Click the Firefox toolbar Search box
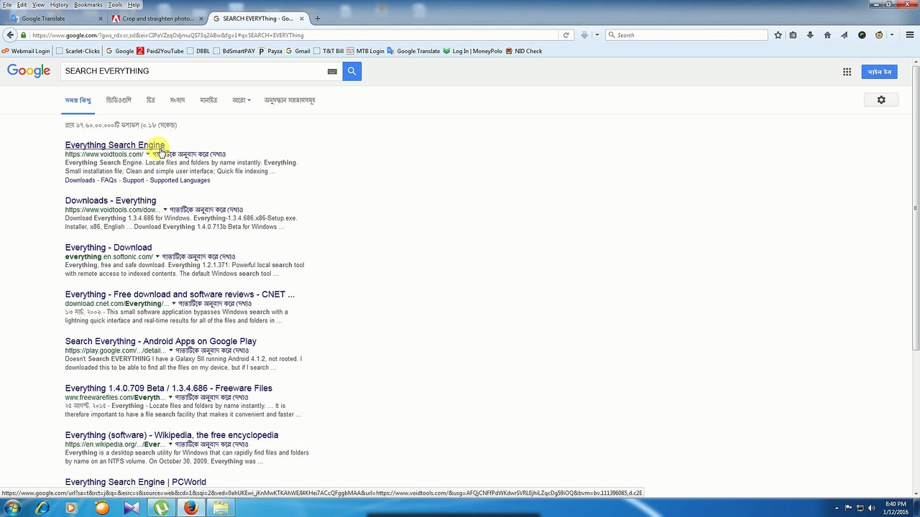The height and width of the screenshot is (517, 920). pos(686,35)
